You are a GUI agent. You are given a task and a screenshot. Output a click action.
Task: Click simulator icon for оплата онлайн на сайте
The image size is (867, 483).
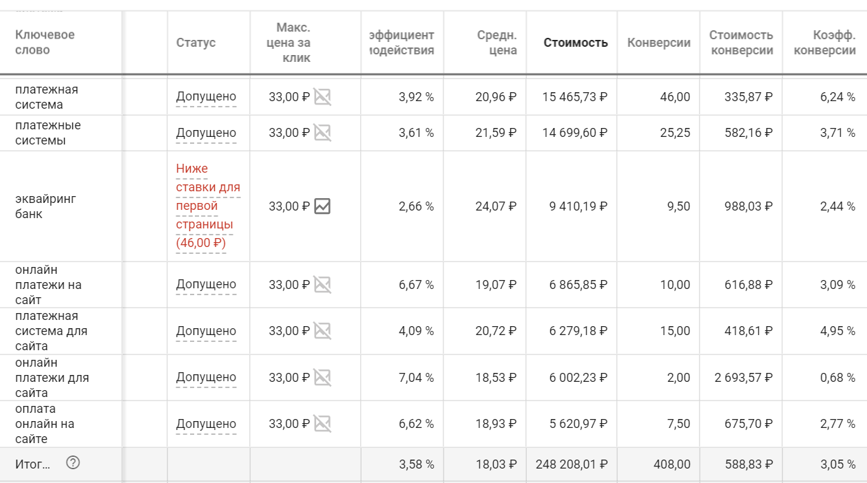(322, 424)
